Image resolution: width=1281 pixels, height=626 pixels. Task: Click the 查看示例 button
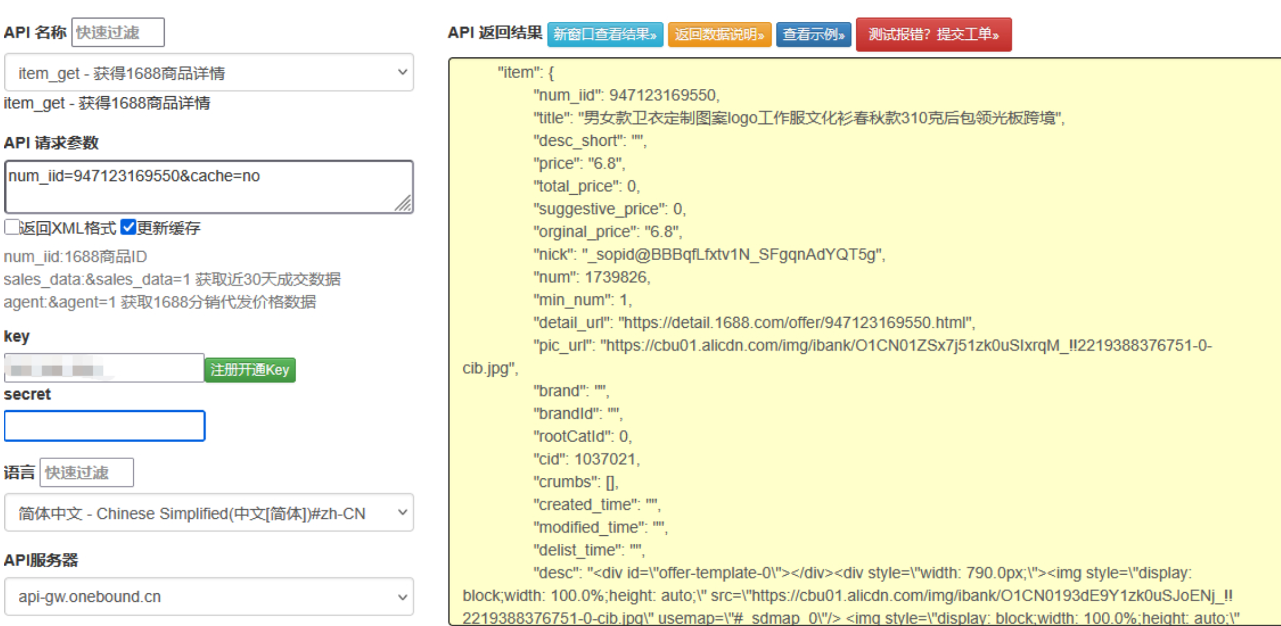coord(813,34)
